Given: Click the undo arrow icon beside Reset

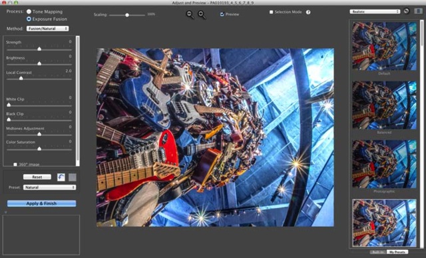Looking at the screenshot, I should (61, 177).
